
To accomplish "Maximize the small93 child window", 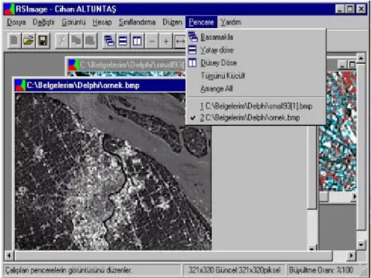I will 352,65.
